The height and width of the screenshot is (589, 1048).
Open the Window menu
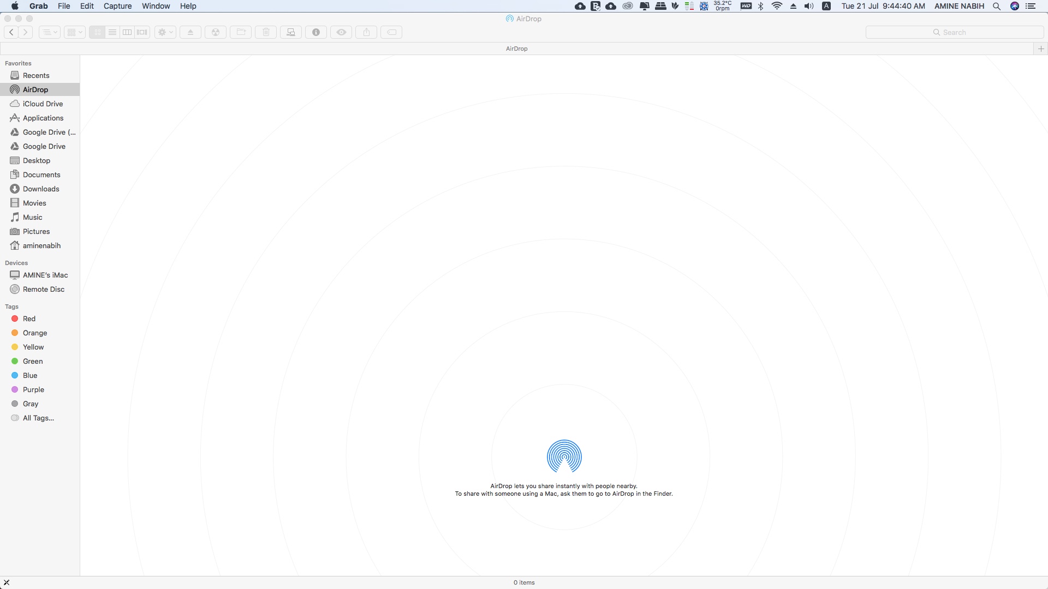point(156,6)
